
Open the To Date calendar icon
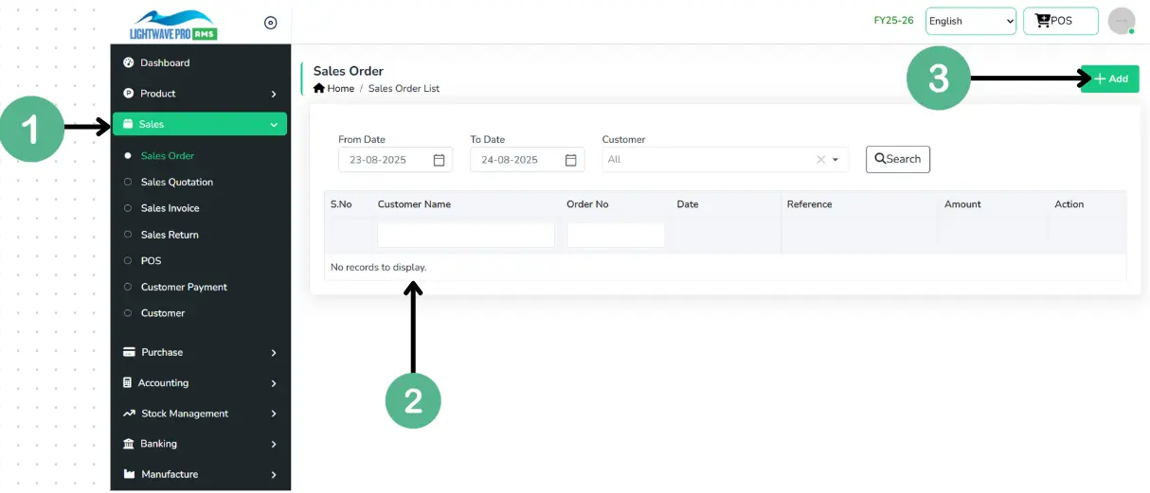tap(570, 160)
